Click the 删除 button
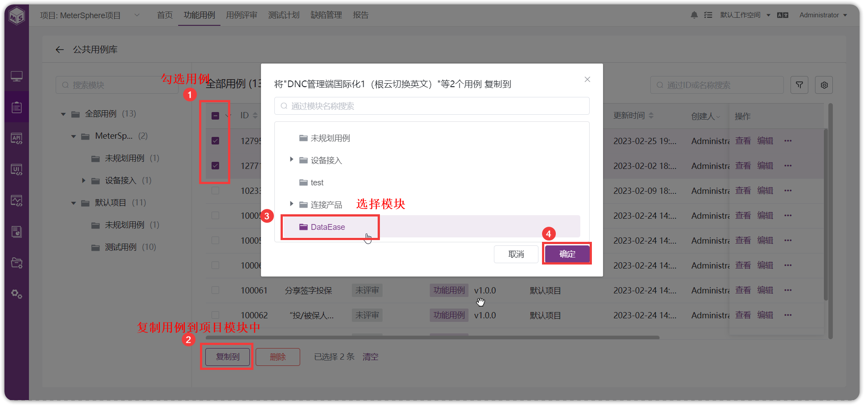Viewport: 864px width, 405px height. [x=278, y=357]
